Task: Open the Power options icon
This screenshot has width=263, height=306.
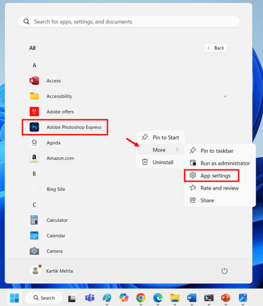Action: (x=225, y=271)
